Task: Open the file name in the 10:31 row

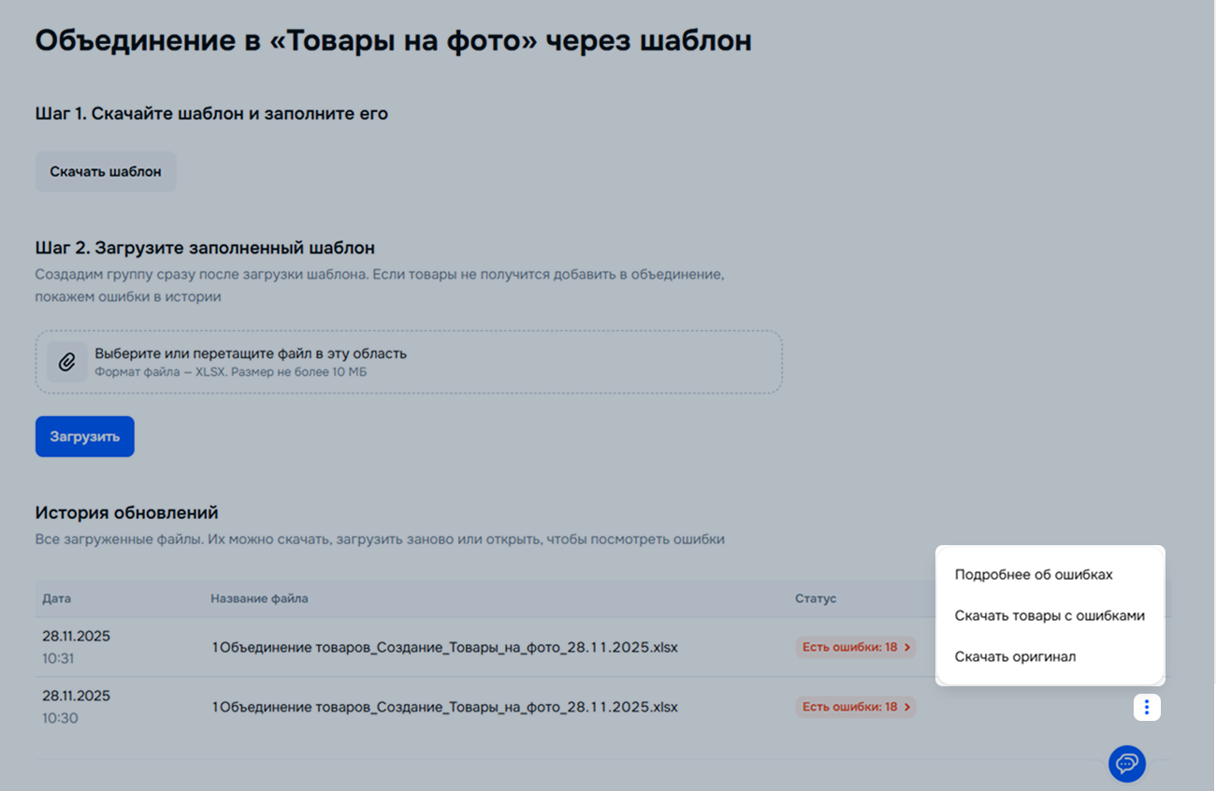Action: click(x=444, y=647)
